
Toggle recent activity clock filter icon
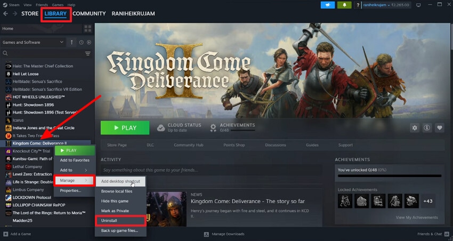82,42
